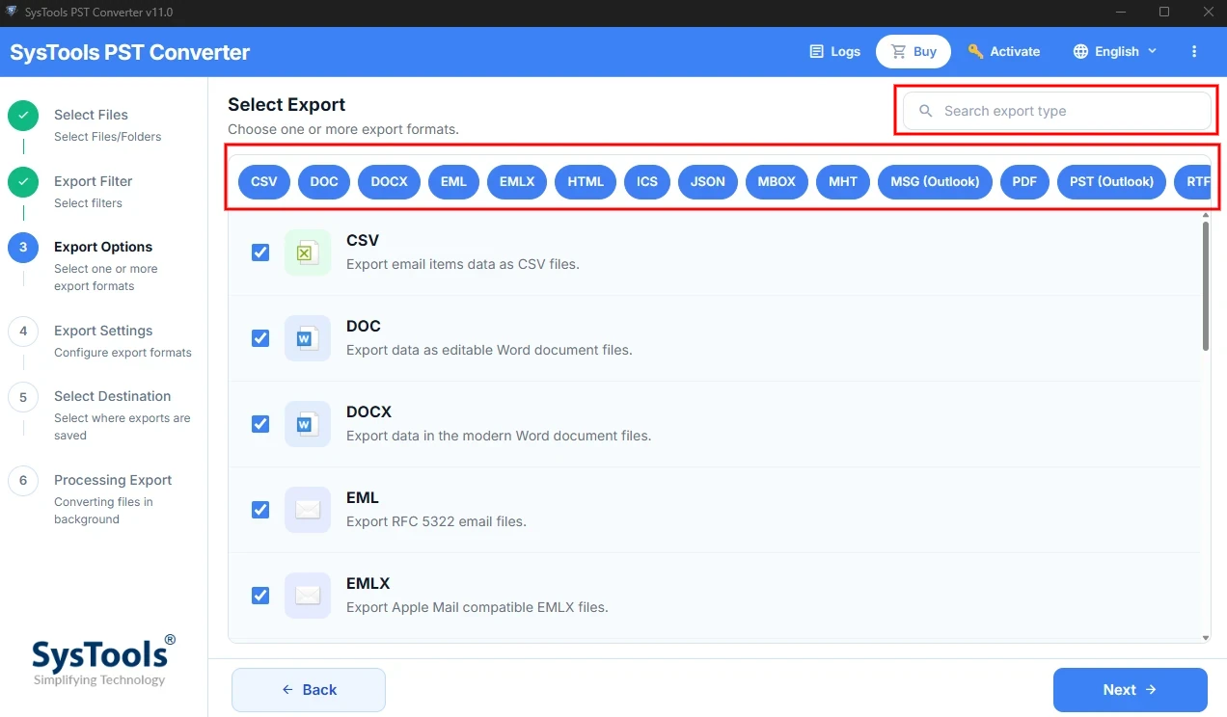Click the envelope icon in the EMLX row

308,596
